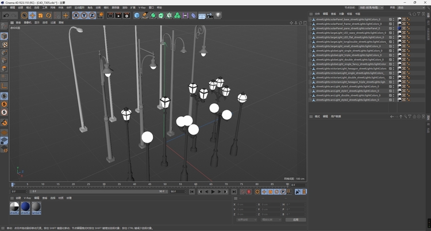
Task: Open the Edit Render Settings icon
Action: point(126,15)
